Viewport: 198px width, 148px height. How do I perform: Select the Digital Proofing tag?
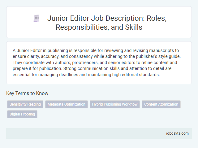click(22, 114)
